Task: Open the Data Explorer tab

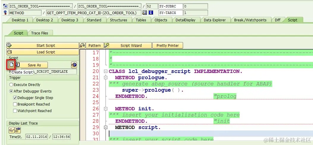Action: click(x=215, y=20)
